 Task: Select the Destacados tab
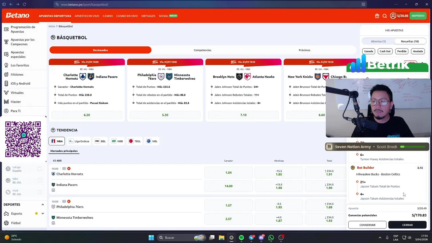tap(100, 50)
